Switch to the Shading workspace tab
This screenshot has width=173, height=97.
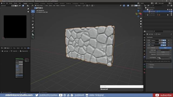(x=56, y=4)
